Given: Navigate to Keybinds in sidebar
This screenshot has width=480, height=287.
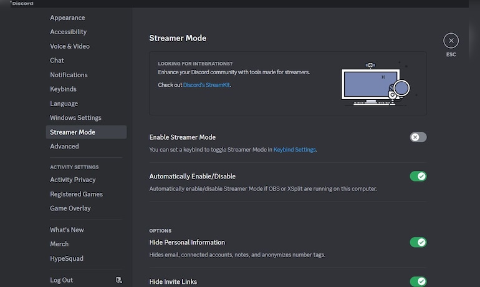Looking at the screenshot, I should coord(63,89).
